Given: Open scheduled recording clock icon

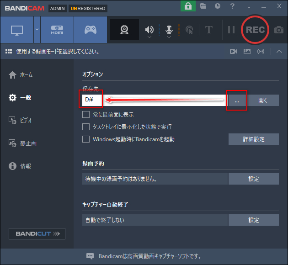Looking at the screenshot, I should (218, 6).
